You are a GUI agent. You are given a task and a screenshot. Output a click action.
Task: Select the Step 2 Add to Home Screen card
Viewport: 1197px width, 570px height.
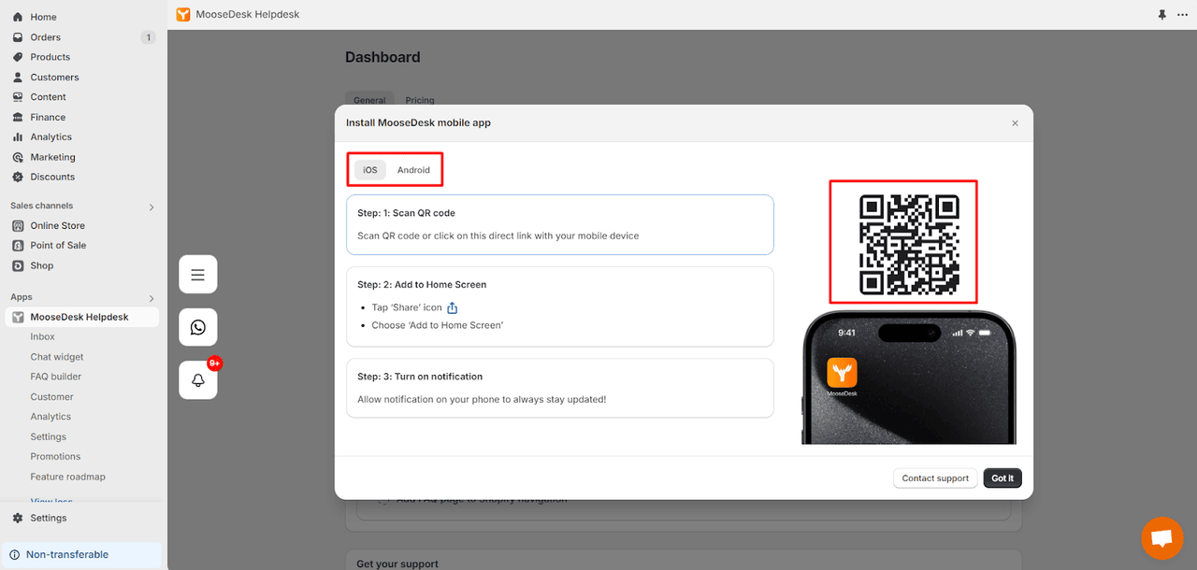click(x=560, y=306)
